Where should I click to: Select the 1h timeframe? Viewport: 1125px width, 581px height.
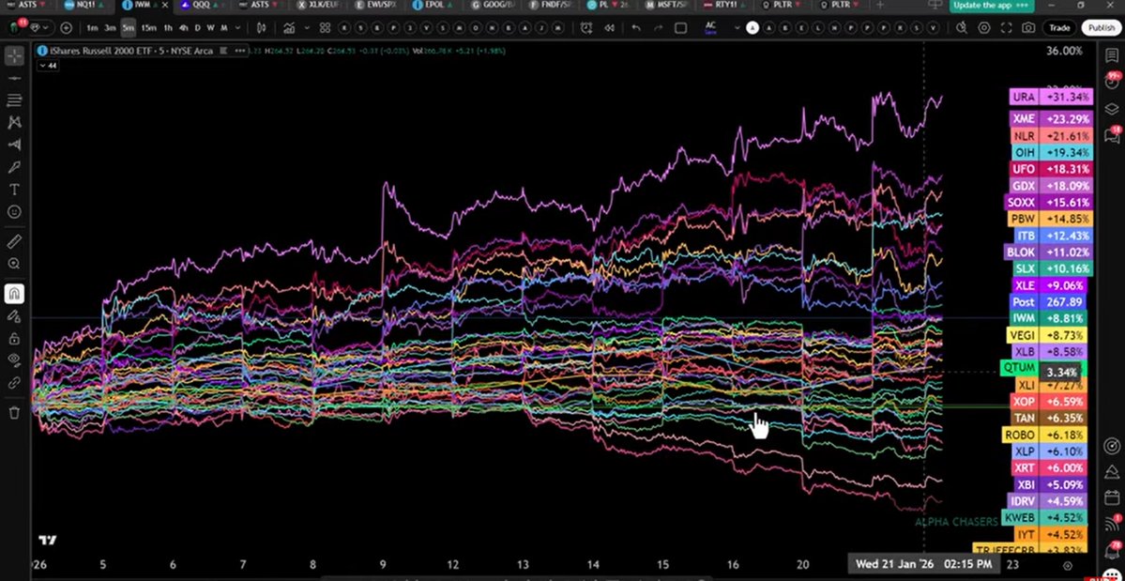pyautogui.click(x=168, y=28)
